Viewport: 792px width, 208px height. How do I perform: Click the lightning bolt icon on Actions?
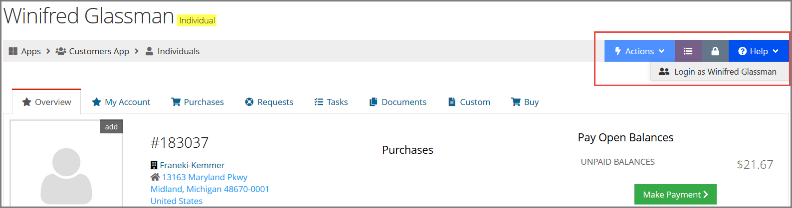618,51
